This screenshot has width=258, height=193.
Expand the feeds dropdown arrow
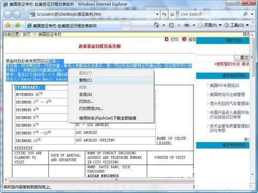(179, 25)
